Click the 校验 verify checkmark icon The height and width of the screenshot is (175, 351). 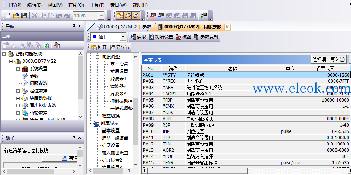pos(178,37)
